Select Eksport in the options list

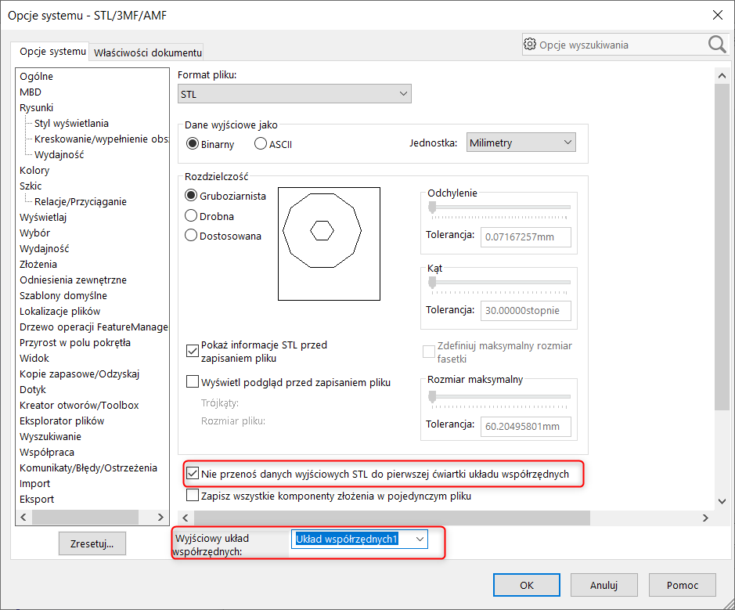37,499
